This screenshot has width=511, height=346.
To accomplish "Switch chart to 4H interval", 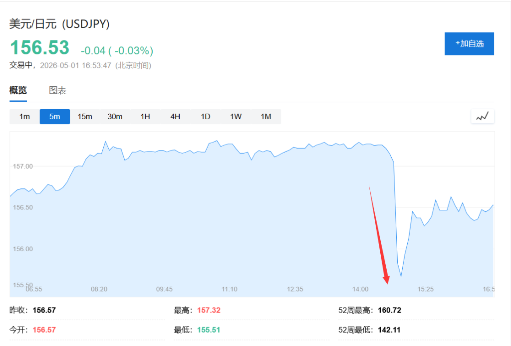I will click(175, 117).
